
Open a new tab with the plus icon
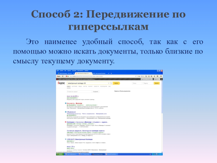(x=111, y=73)
